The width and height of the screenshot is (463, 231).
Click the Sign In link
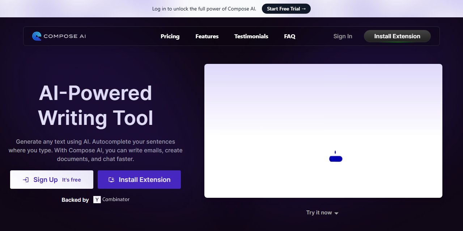click(x=343, y=36)
